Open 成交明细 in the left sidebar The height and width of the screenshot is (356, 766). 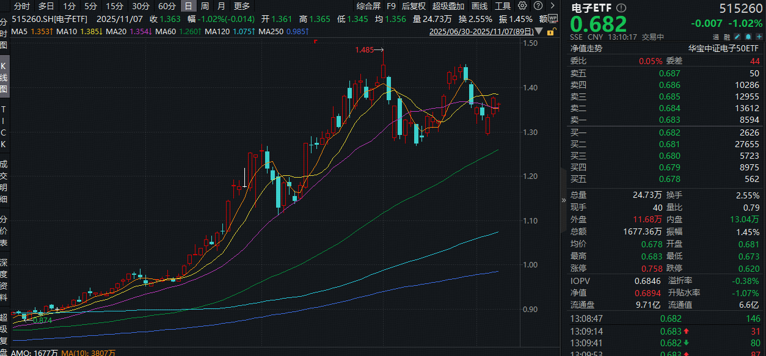tap(4, 181)
